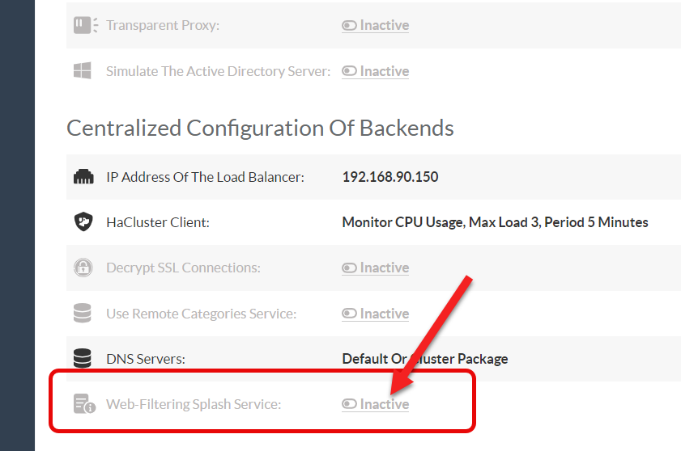
Task: Click DNS Servers Default Or Cluster Package value
Action: (x=424, y=358)
